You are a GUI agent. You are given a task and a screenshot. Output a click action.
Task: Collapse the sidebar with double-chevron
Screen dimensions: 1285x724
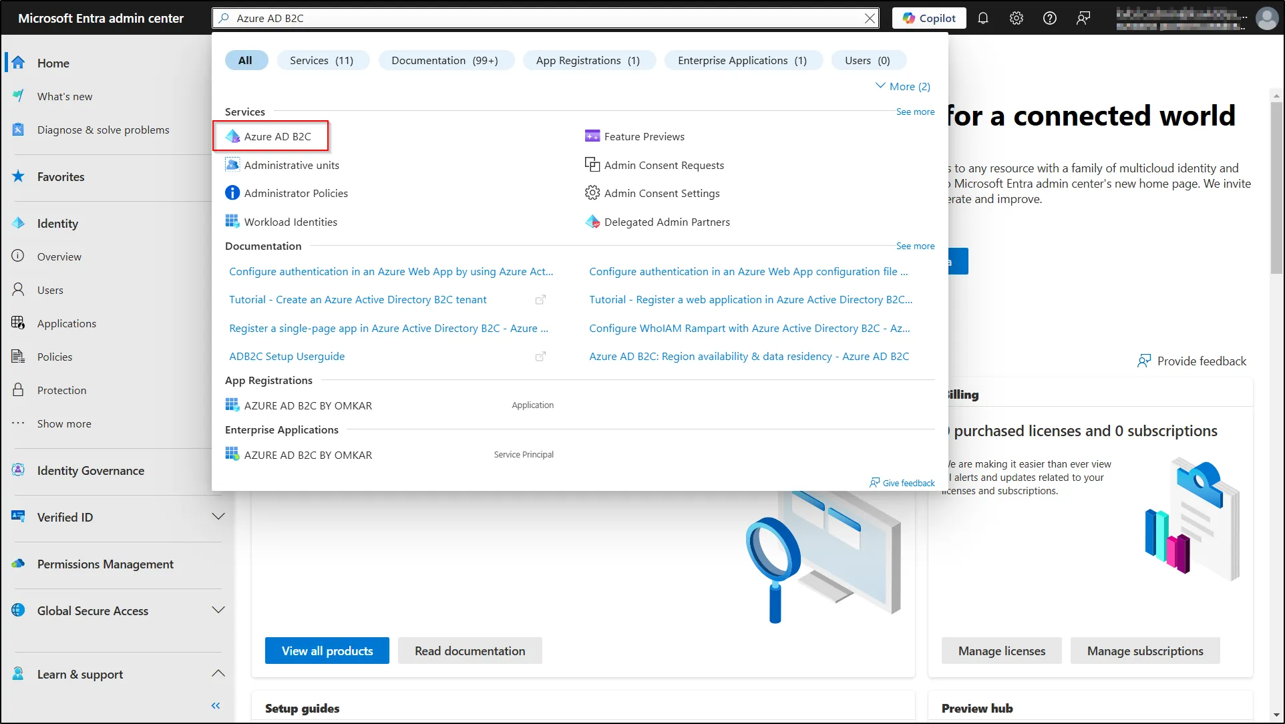click(x=216, y=705)
